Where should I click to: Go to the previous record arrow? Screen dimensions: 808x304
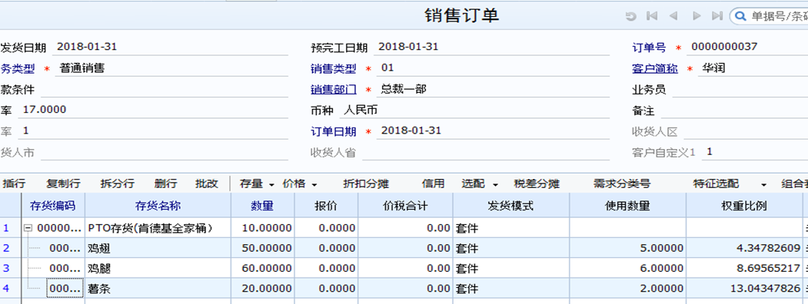[x=673, y=16]
